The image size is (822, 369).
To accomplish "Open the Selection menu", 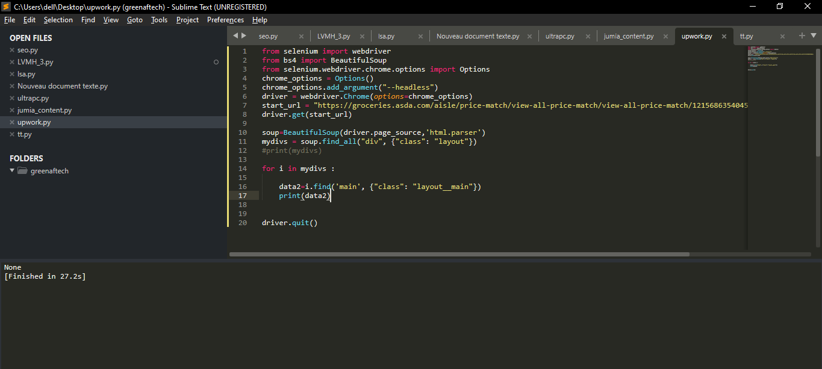I will pyautogui.click(x=58, y=20).
